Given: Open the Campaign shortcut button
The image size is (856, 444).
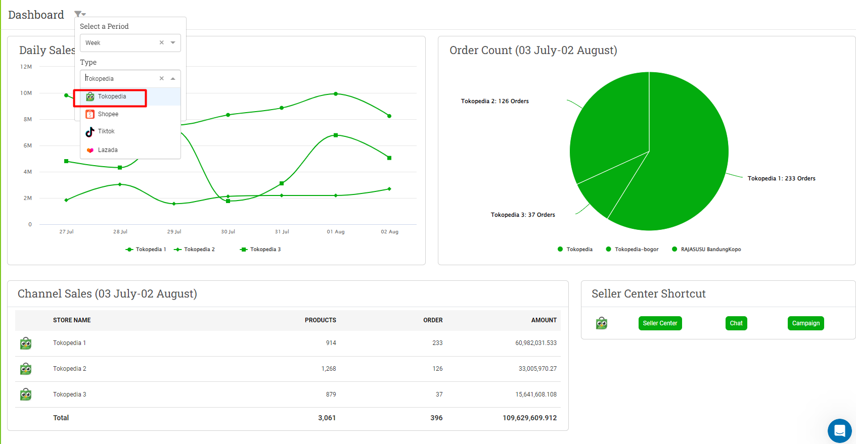Looking at the screenshot, I should 805,323.
